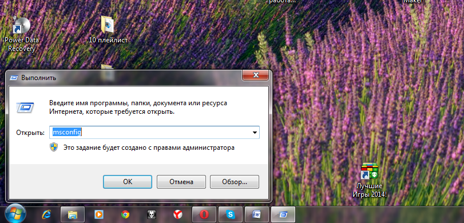The width and height of the screenshot is (464, 223).
Task: Close the Выполнить dialog
Action: click(255, 75)
